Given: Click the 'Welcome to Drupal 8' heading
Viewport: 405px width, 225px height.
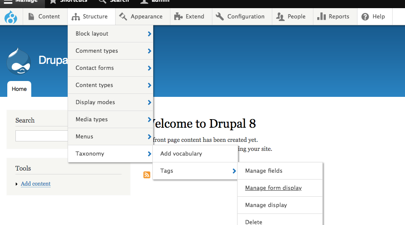Looking at the screenshot, I should (x=204, y=123).
